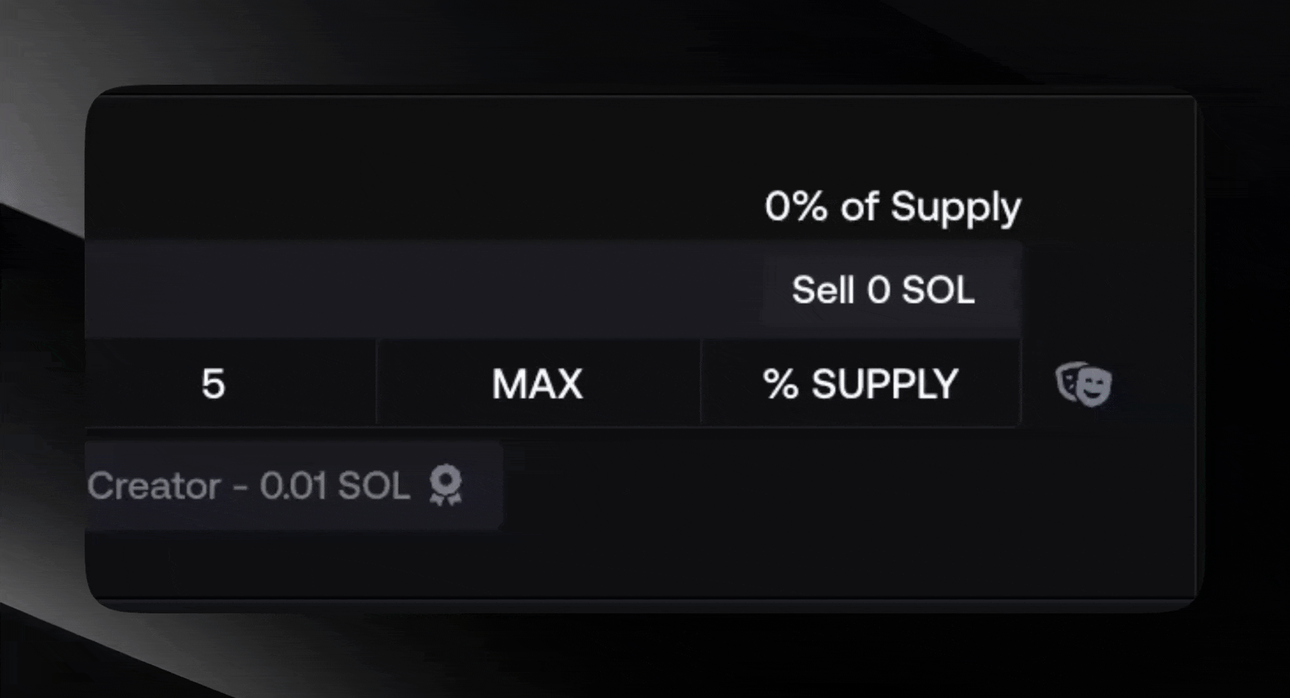Hit the comedy-tragedy masks icon
1290x698 pixels.
coord(1084,384)
